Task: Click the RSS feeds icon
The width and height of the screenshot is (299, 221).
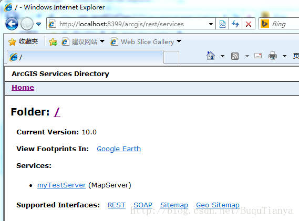Action: point(235,56)
